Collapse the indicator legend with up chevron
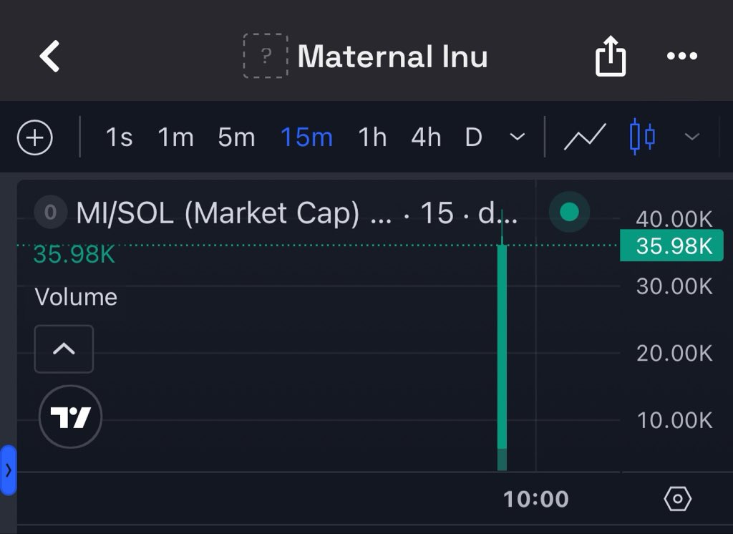 click(64, 349)
